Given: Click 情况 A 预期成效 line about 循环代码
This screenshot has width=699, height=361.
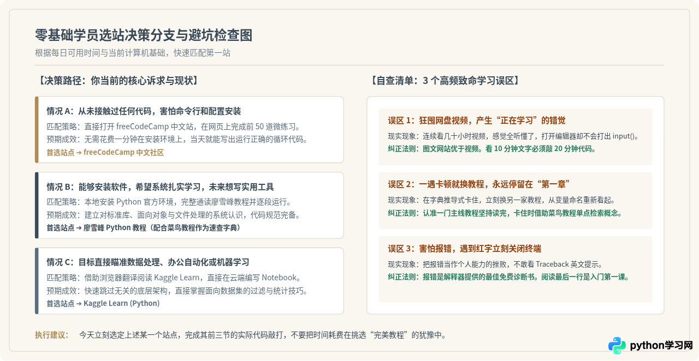Looking at the screenshot, I should tap(177, 140).
